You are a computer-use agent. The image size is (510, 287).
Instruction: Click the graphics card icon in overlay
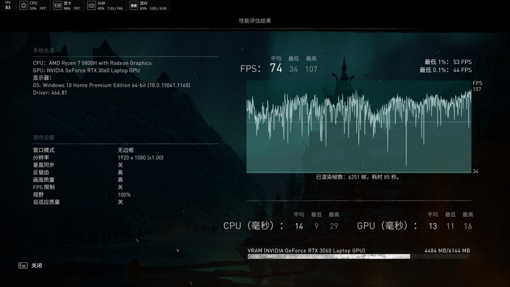coord(57,5)
